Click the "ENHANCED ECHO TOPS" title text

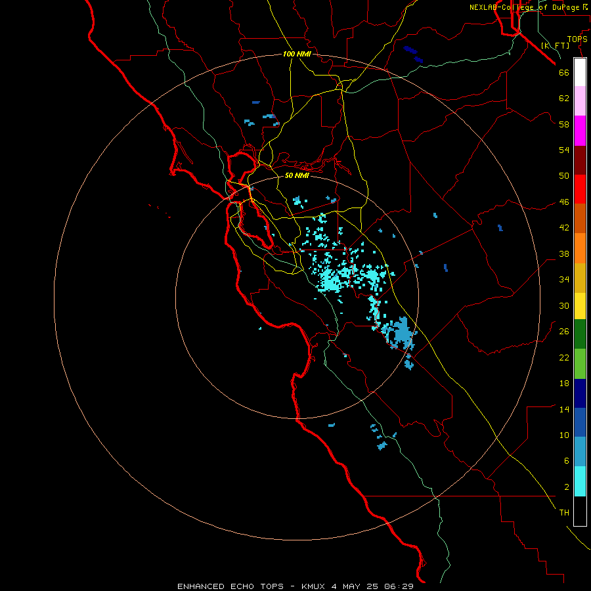tap(230, 586)
